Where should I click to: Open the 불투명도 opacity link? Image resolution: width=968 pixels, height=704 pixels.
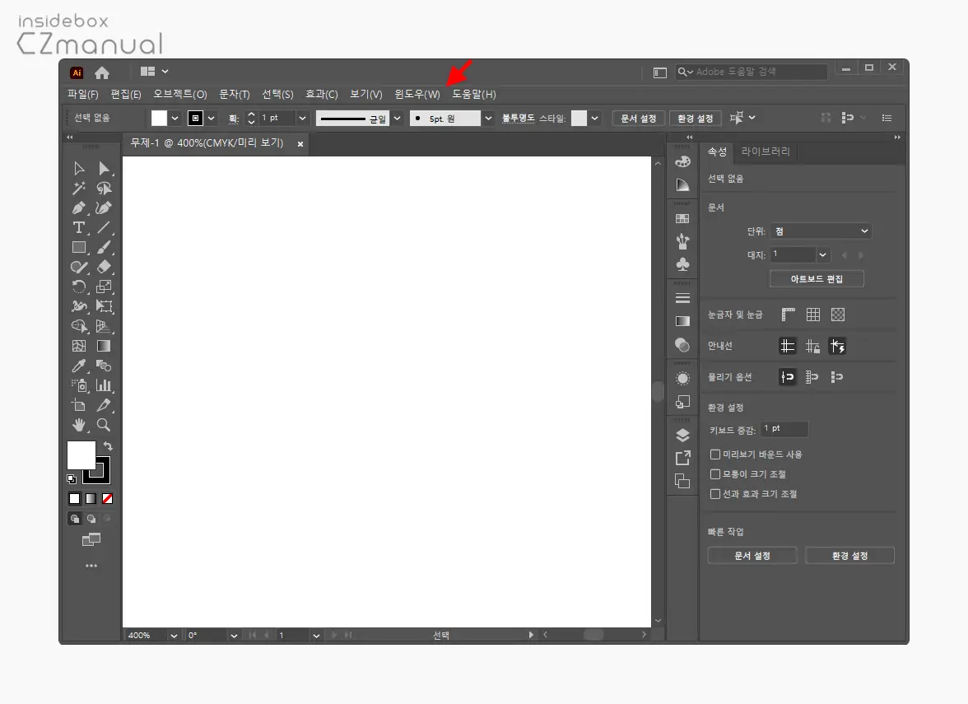pyautogui.click(x=518, y=118)
